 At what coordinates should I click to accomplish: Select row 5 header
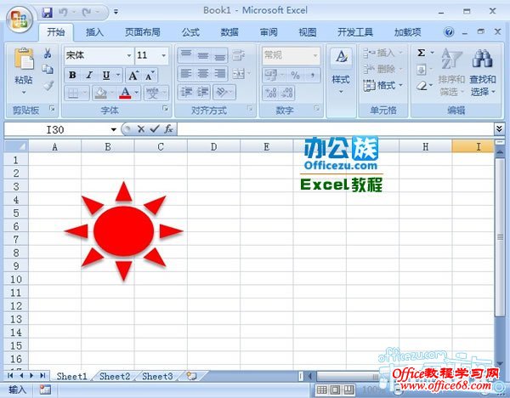16,213
